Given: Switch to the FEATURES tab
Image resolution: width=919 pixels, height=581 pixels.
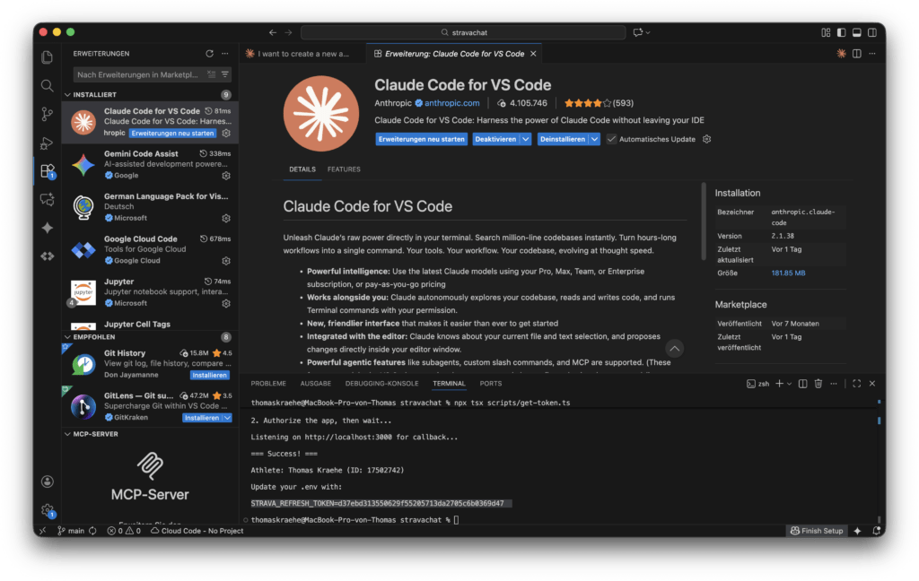Looking at the screenshot, I should pos(344,169).
